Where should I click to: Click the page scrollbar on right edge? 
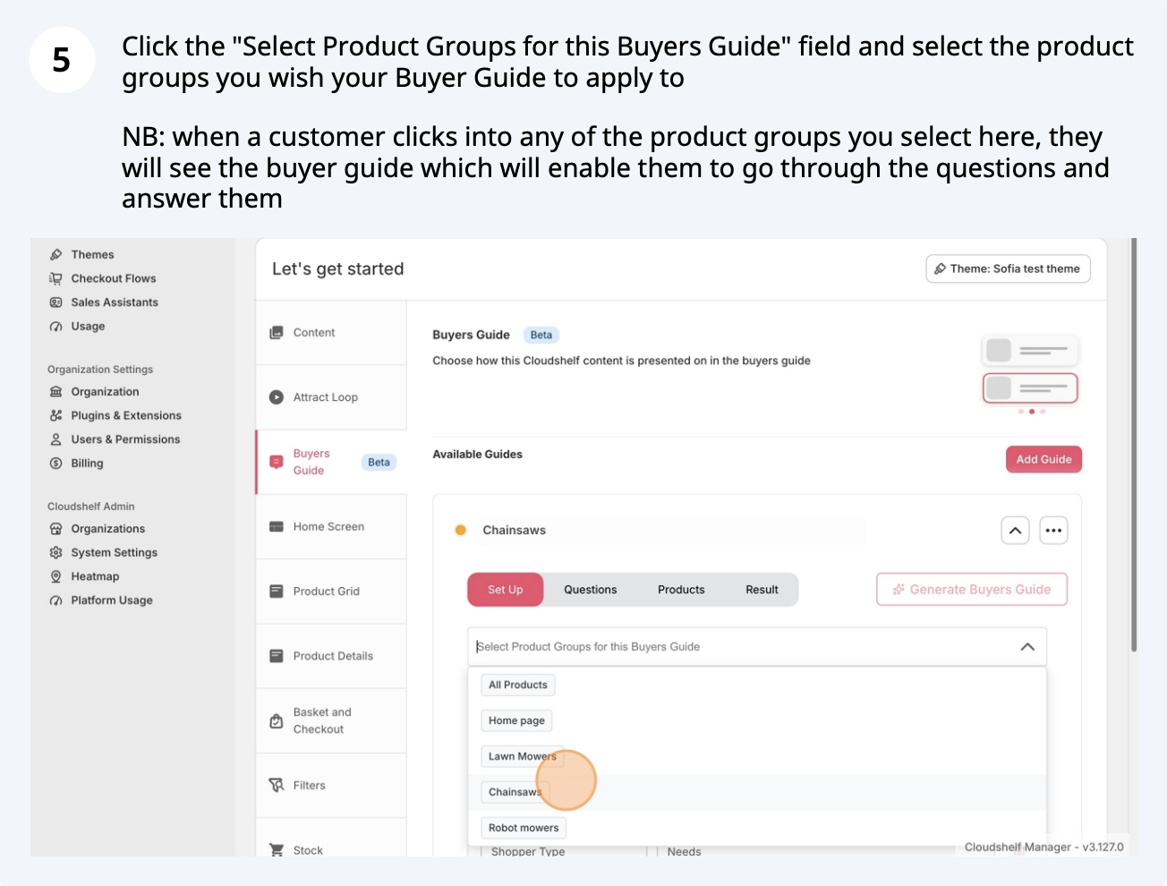(x=1134, y=447)
